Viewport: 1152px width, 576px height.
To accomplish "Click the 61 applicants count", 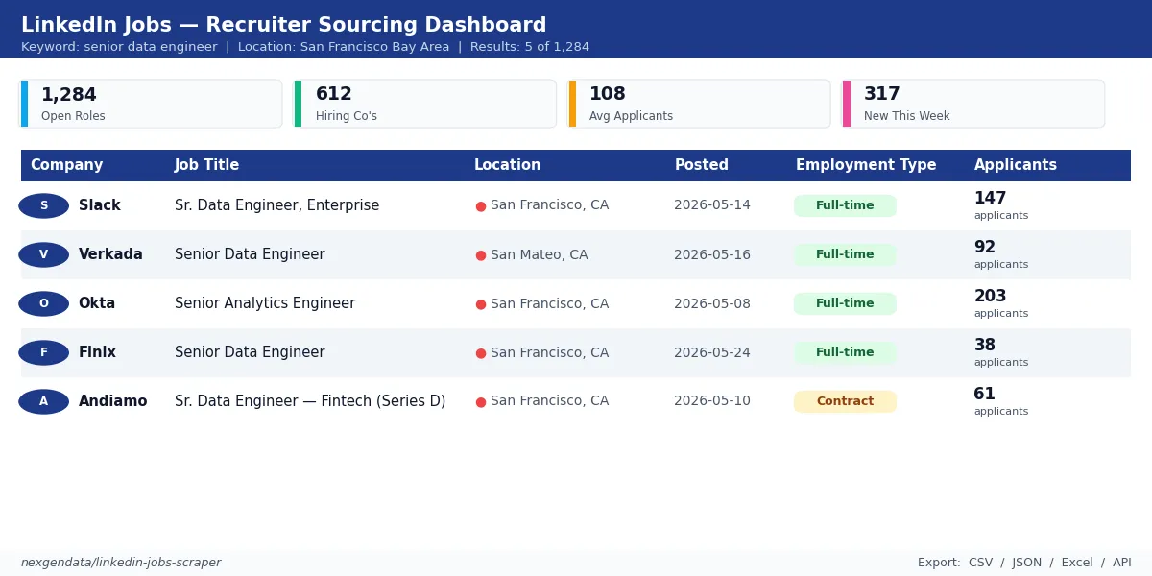I will point(985,395).
